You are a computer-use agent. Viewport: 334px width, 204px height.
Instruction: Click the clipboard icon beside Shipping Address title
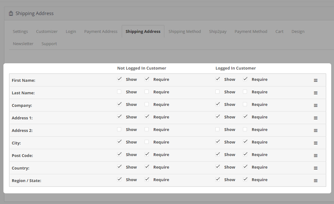tap(11, 13)
